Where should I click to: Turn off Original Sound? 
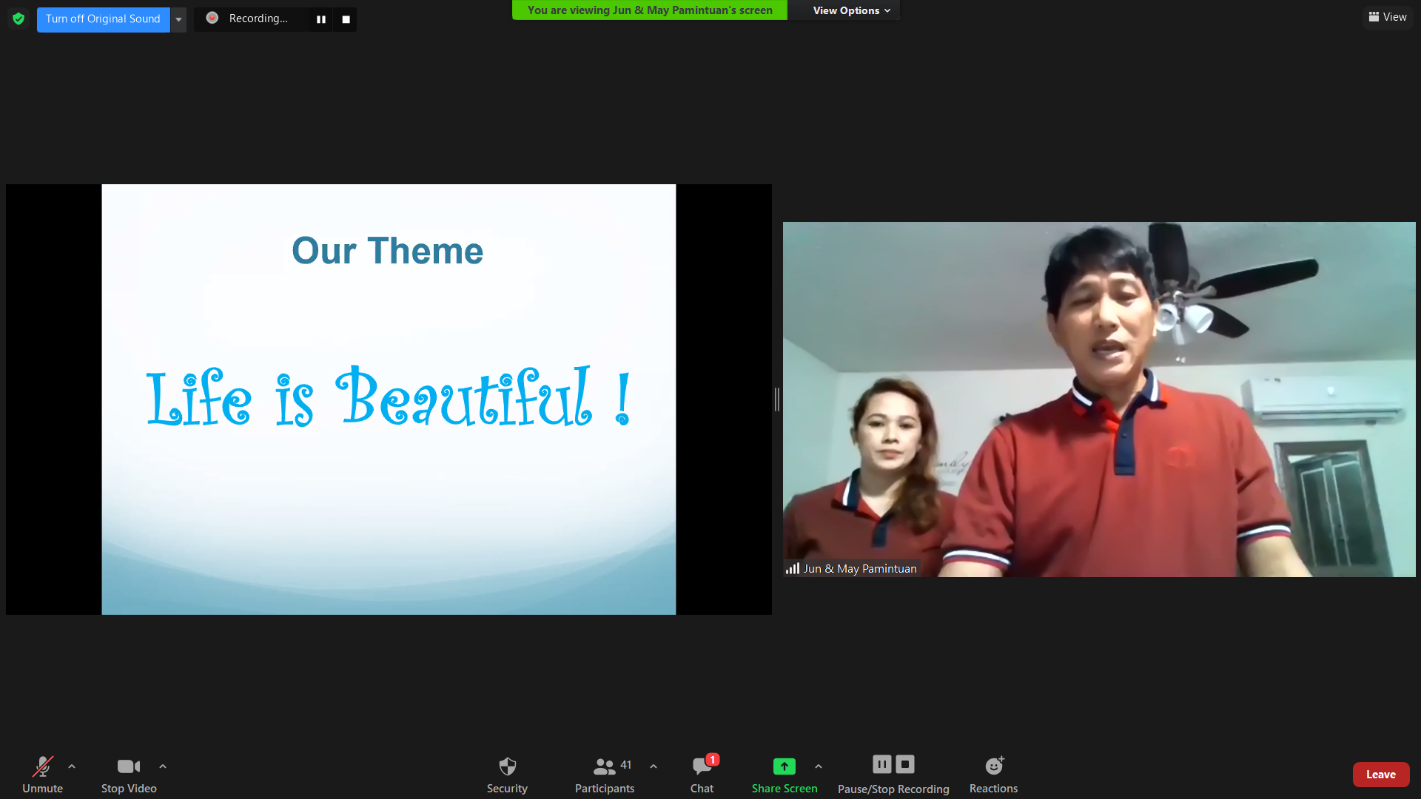[x=103, y=19]
